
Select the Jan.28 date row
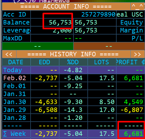click(15, 118)
